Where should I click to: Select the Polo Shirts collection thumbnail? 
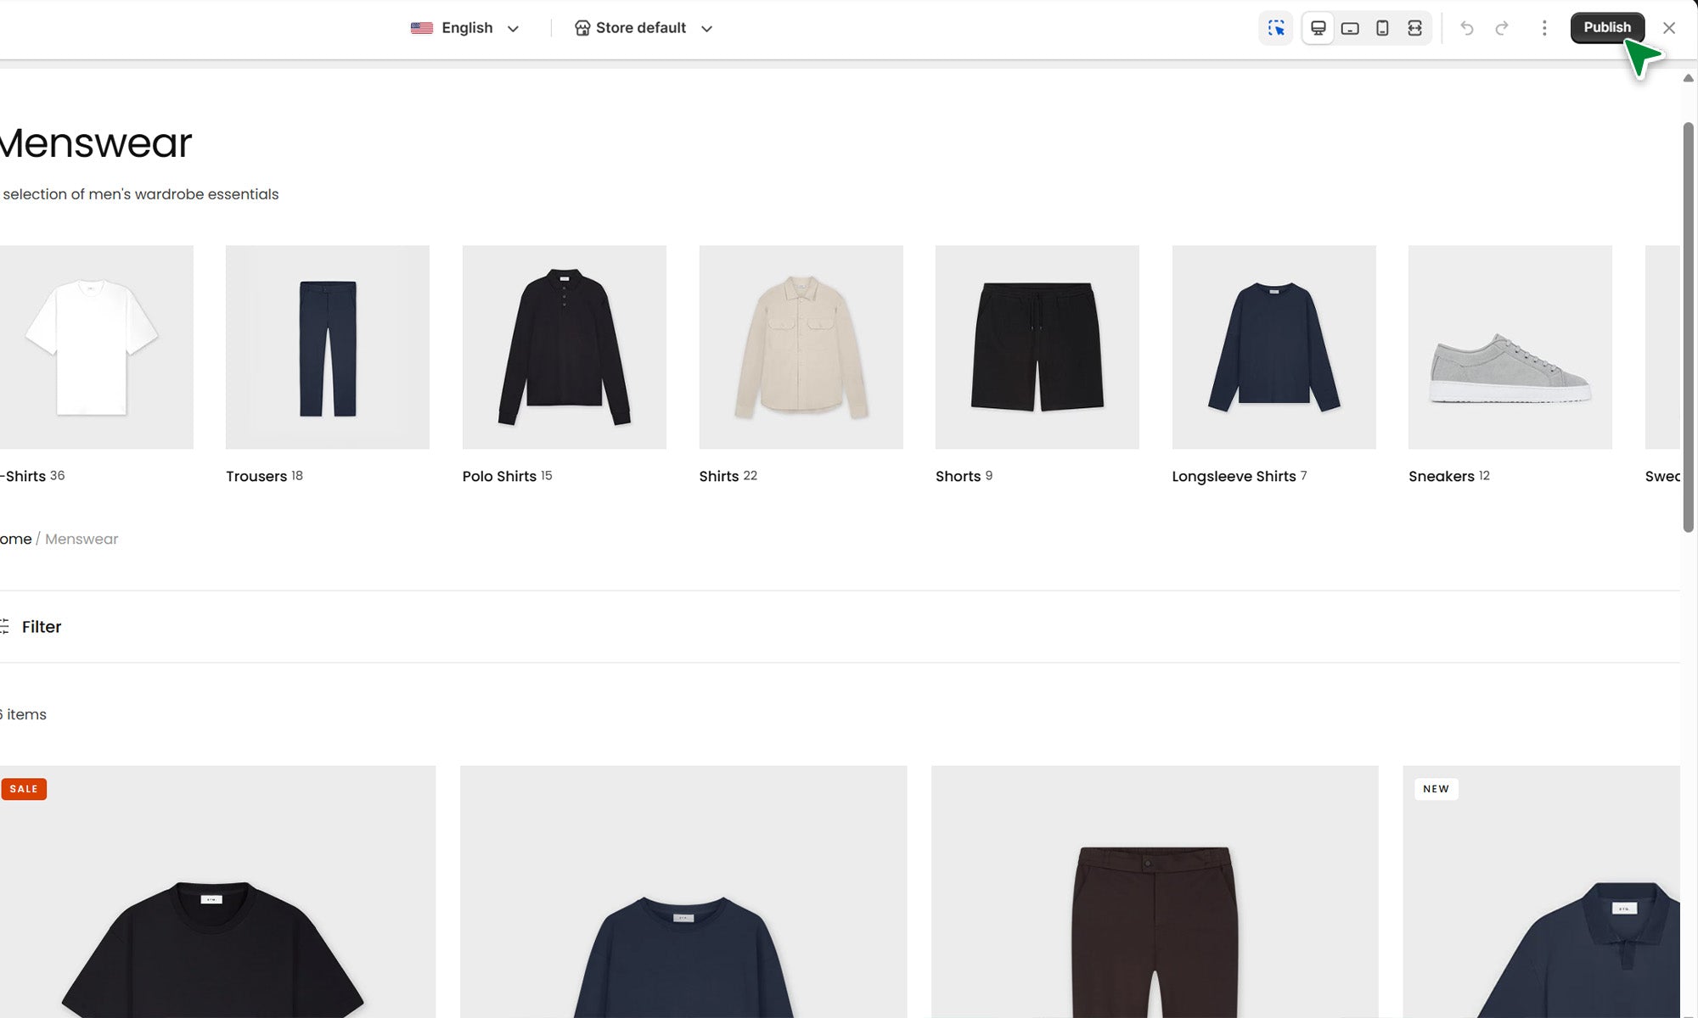point(564,347)
